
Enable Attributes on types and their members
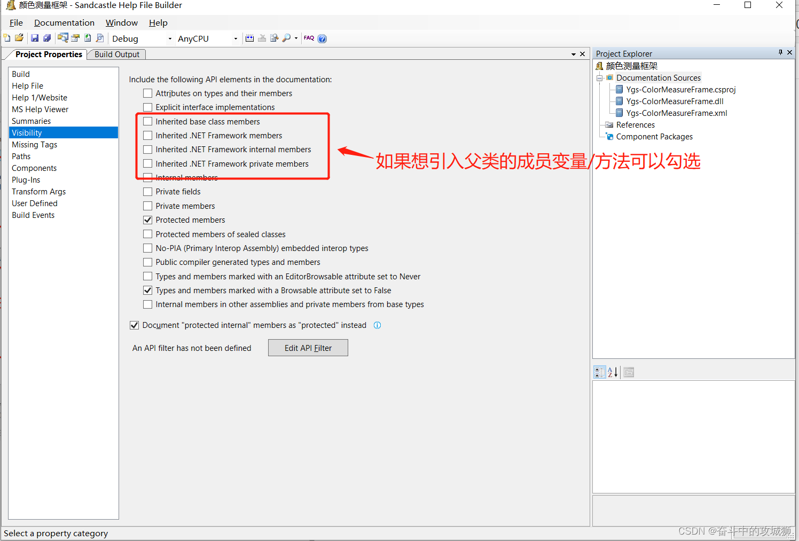[148, 93]
